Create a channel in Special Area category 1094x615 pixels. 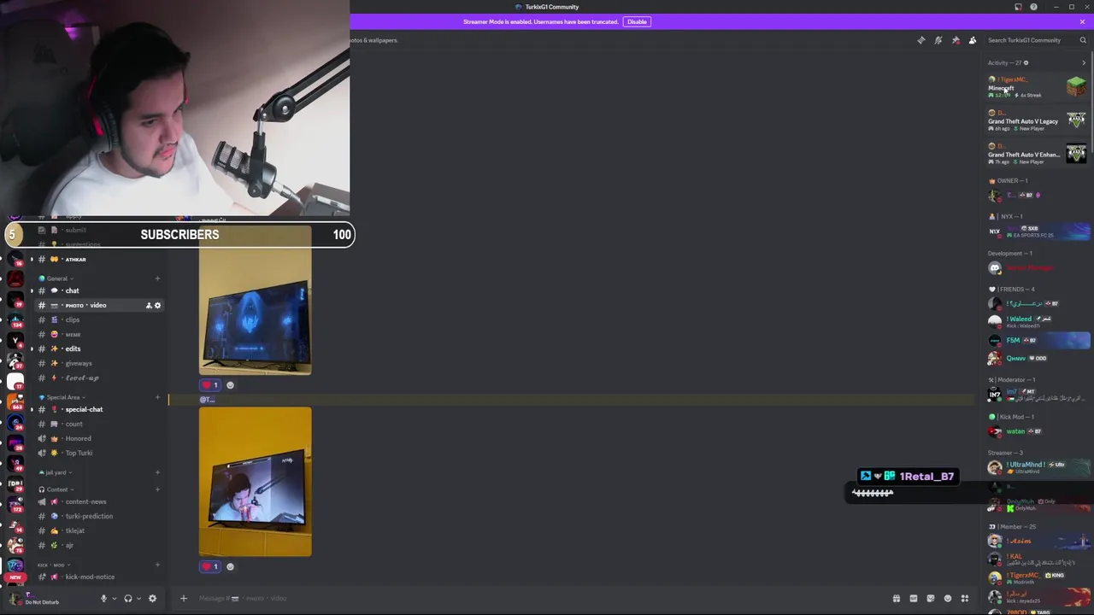157,397
